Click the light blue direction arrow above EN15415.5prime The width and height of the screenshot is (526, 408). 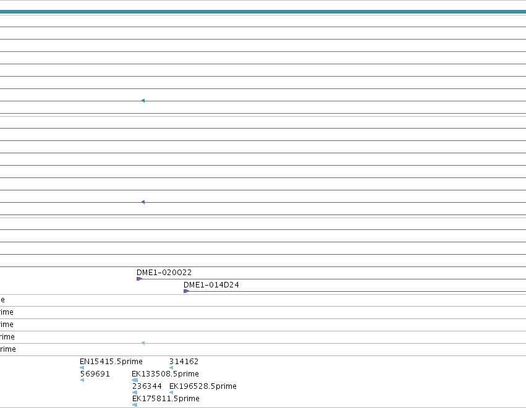(143, 343)
